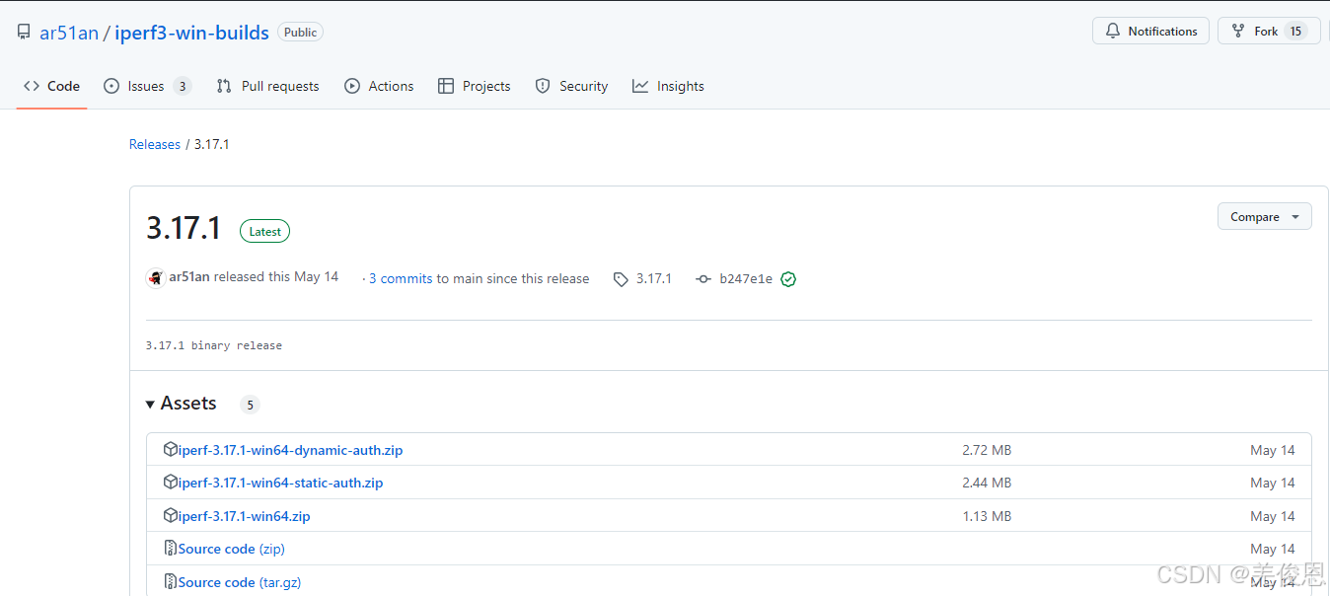View the Security tab
Image resolution: width=1330 pixels, height=596 pixels.
571,86
